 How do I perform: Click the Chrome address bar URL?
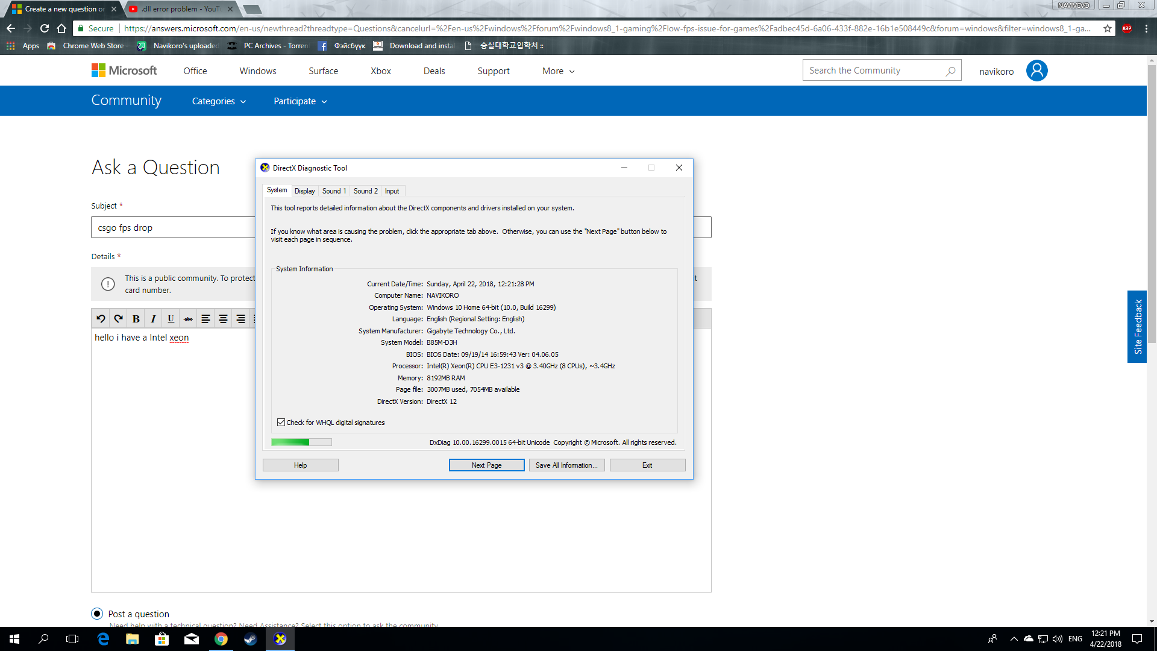[607, 28]
